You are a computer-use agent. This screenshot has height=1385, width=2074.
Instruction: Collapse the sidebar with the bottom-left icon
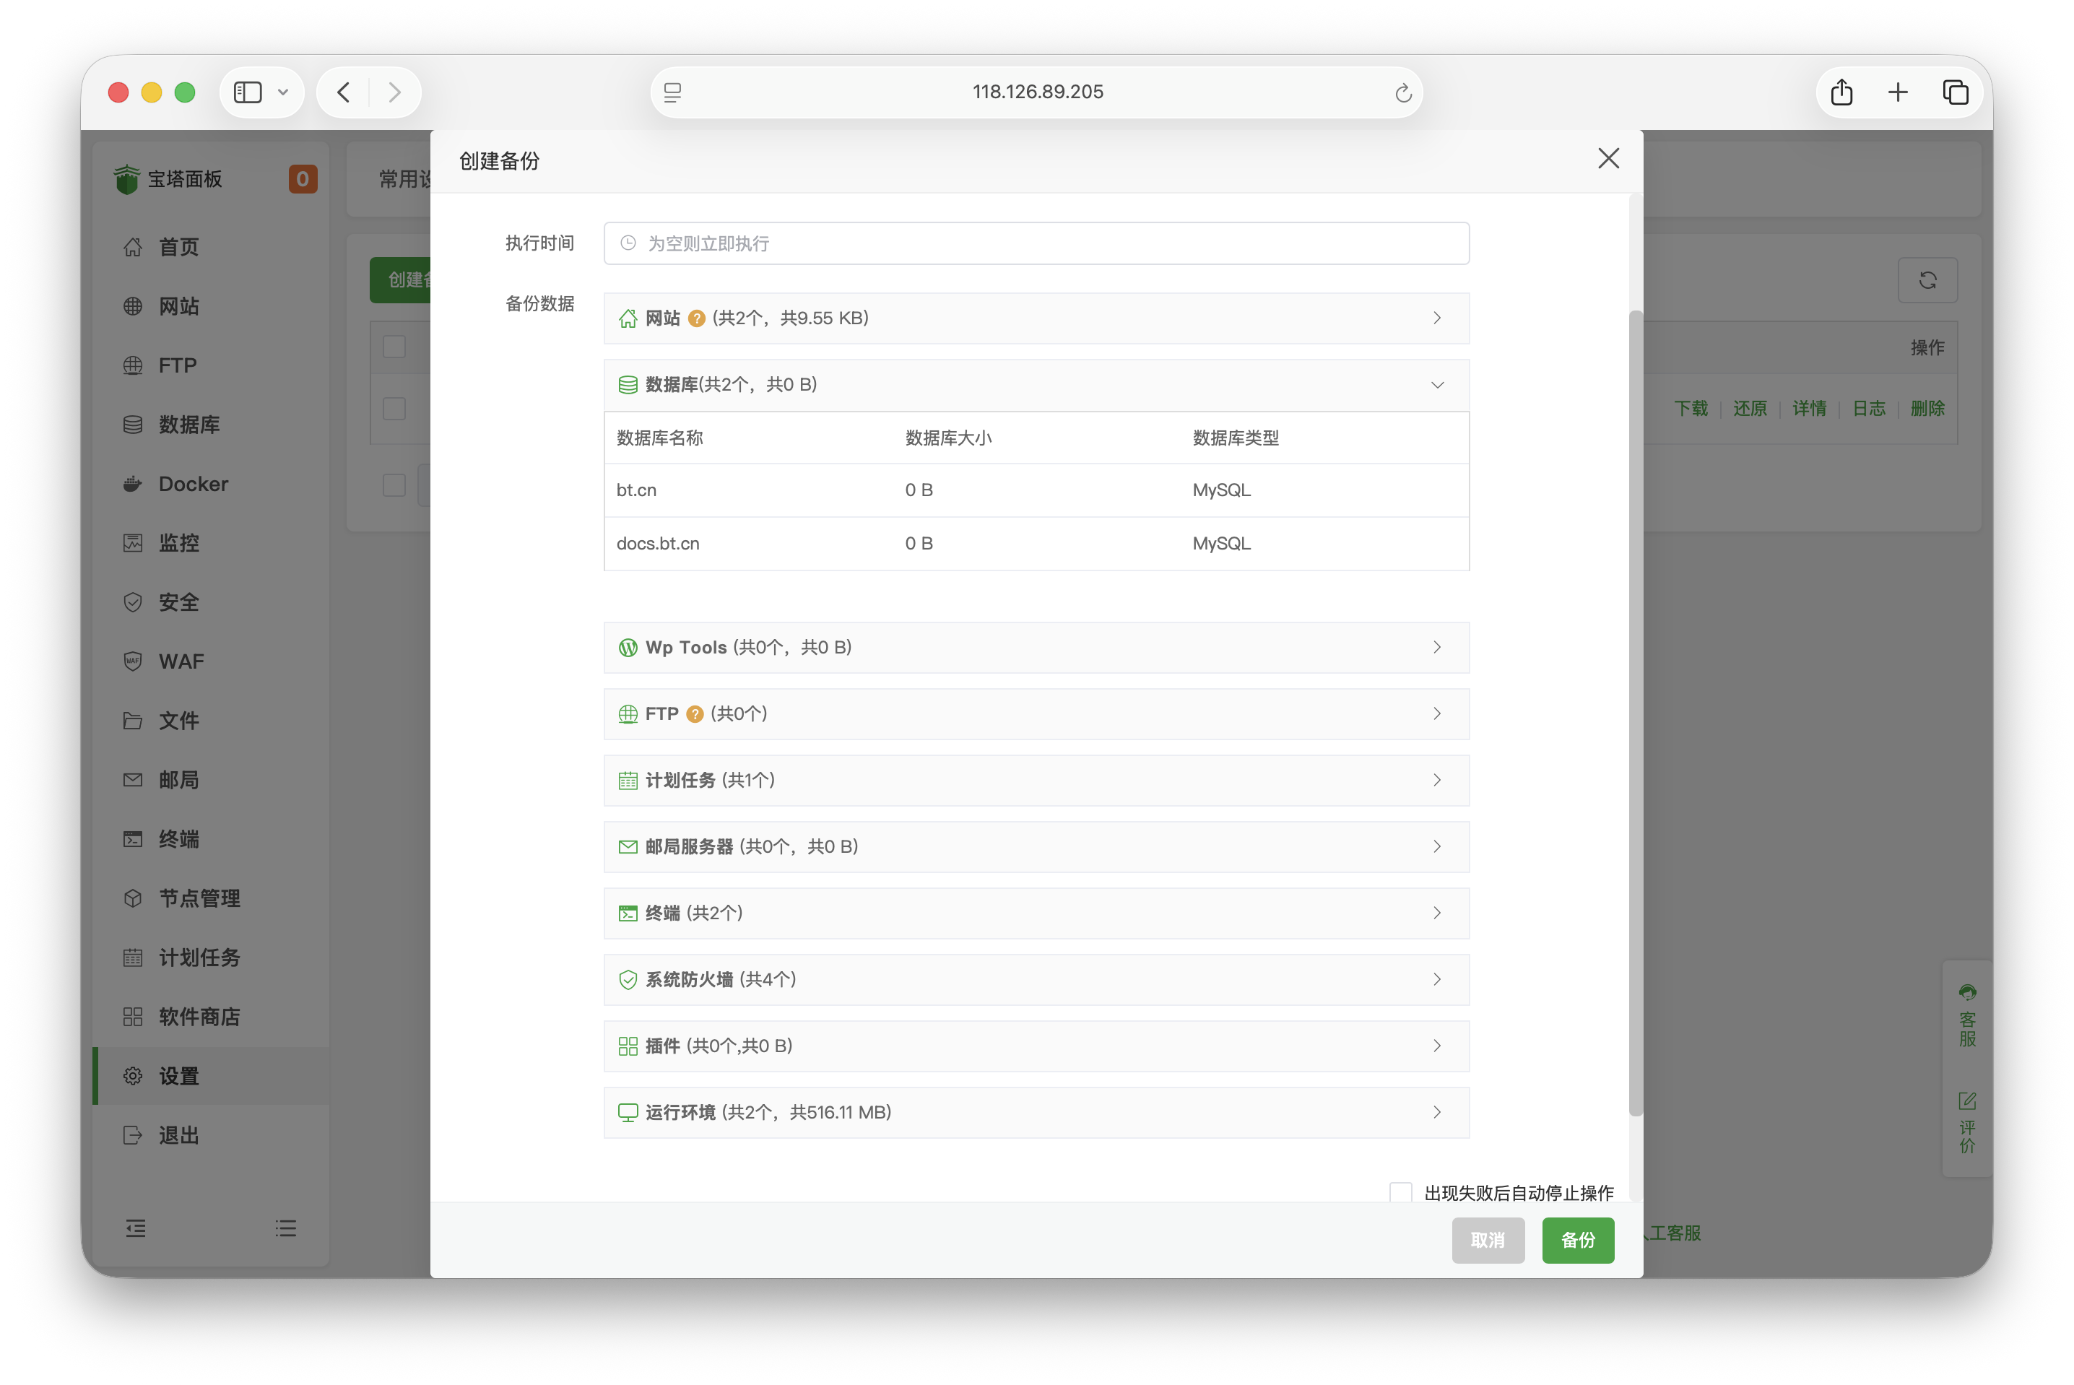pyautogui.click(x=136, y=1228)
